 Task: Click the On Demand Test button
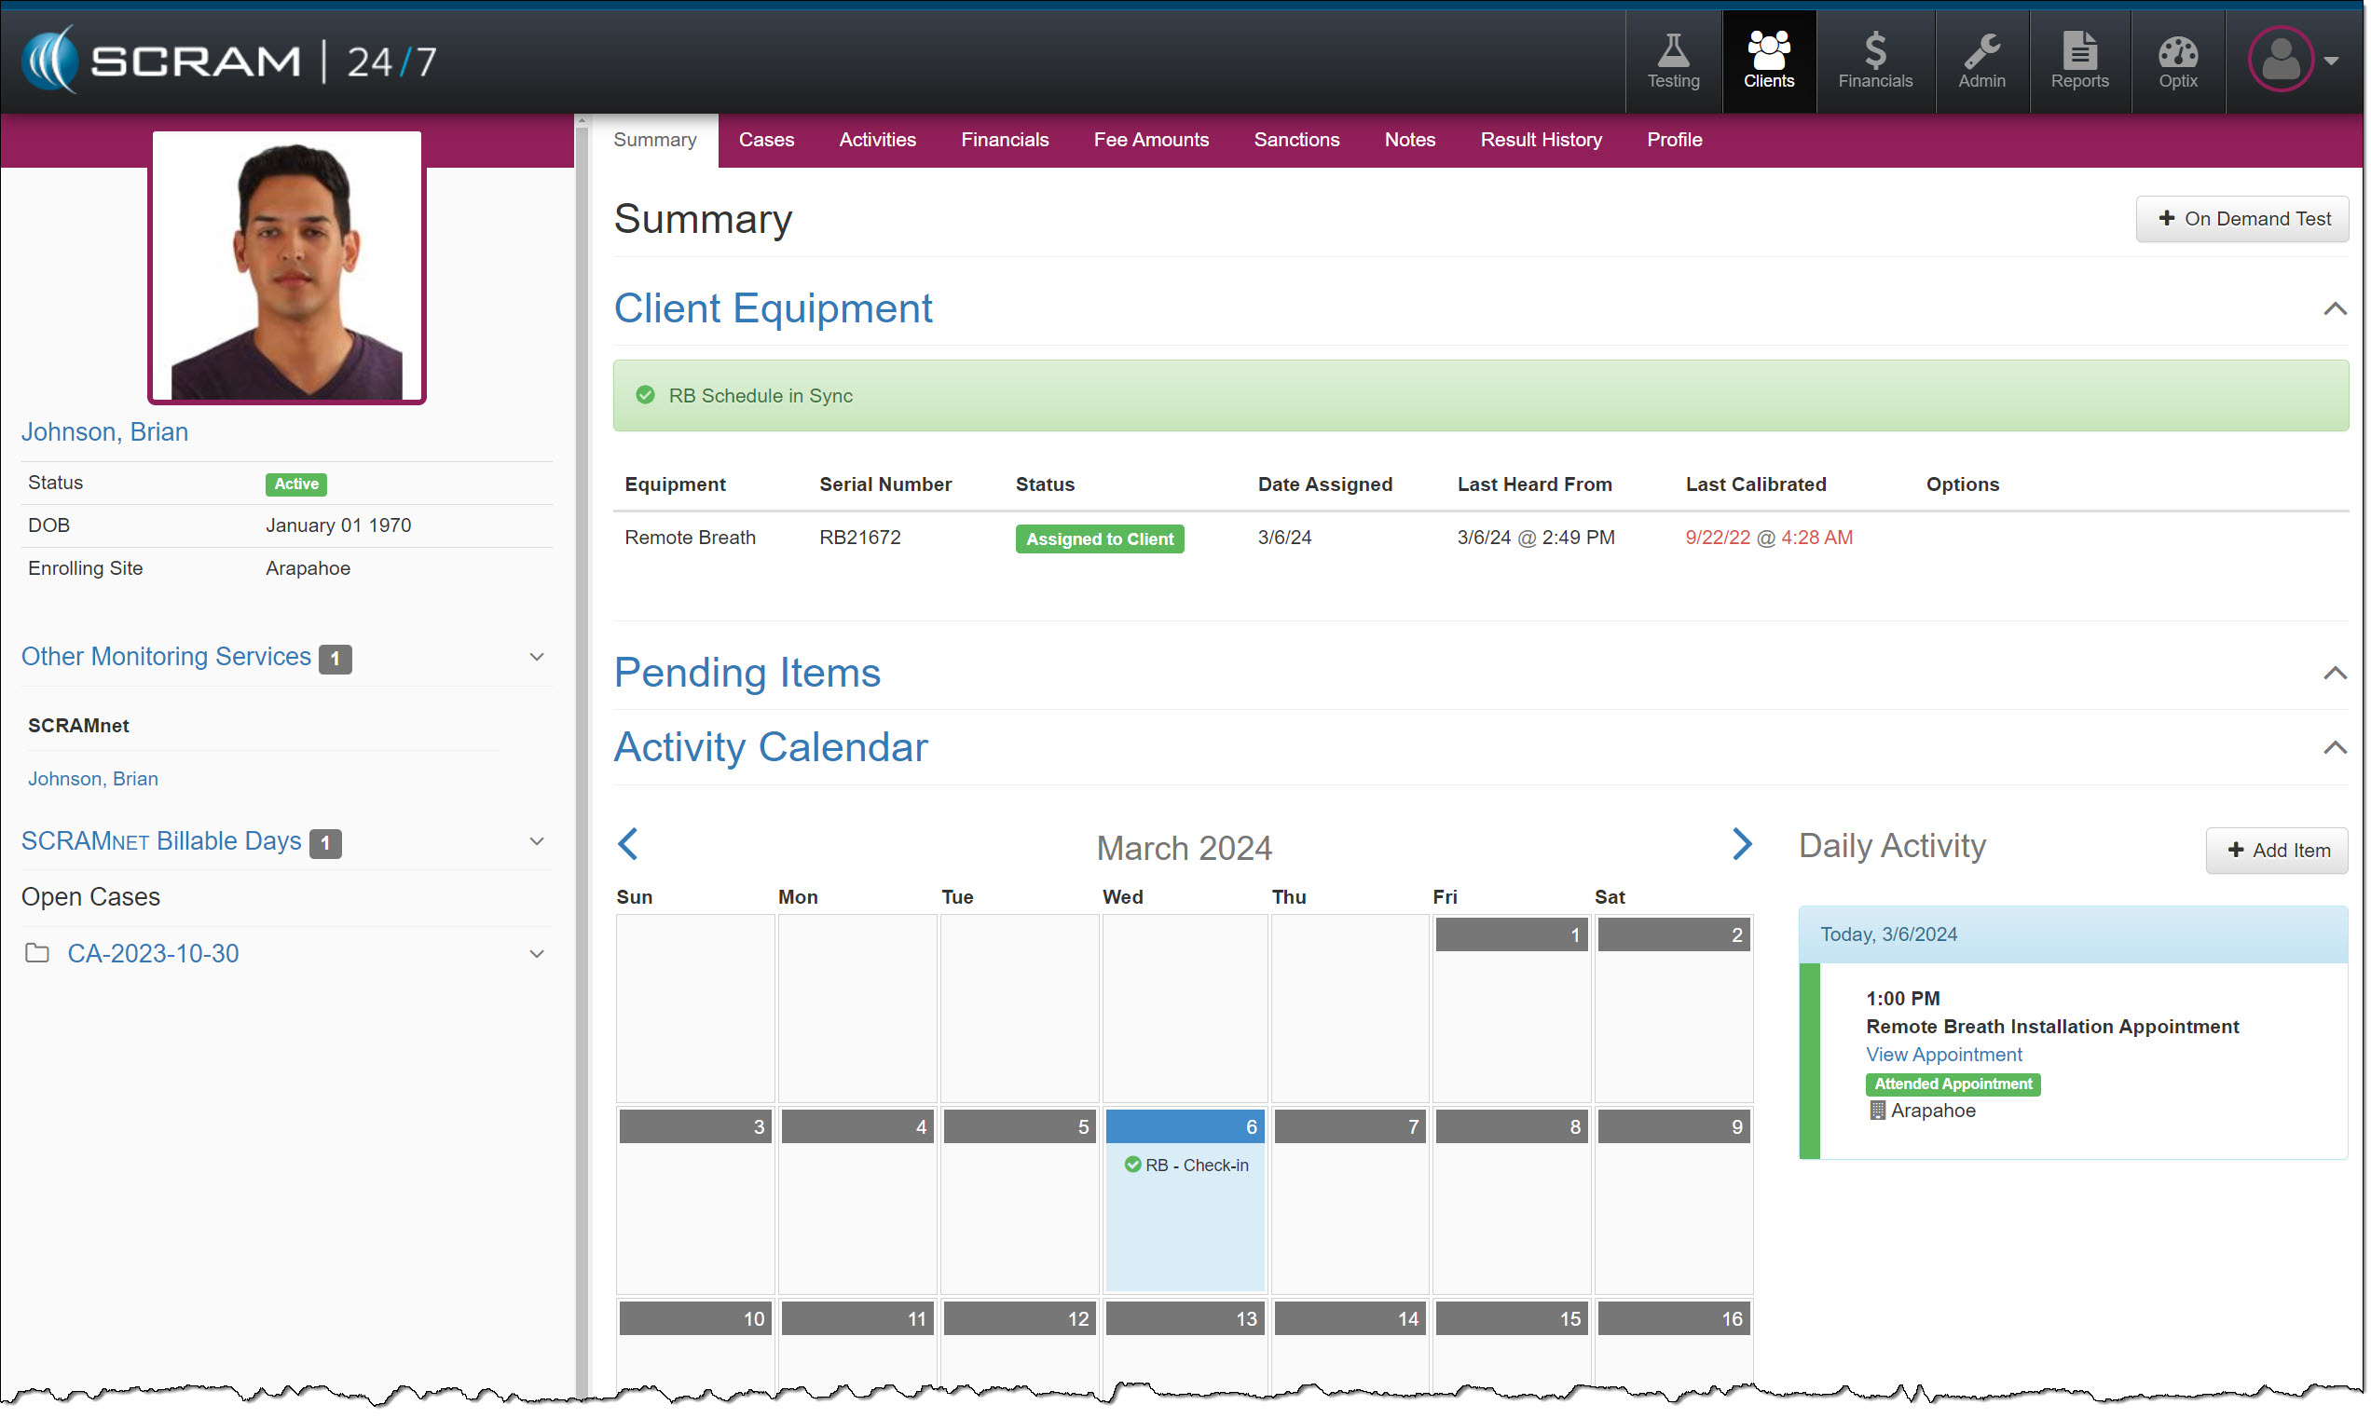point(2241,219)
